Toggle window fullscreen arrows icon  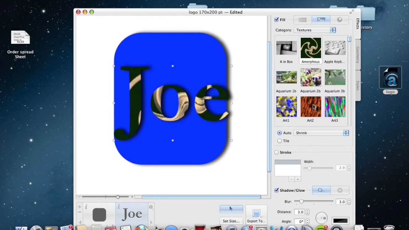[x=352, y=12]
